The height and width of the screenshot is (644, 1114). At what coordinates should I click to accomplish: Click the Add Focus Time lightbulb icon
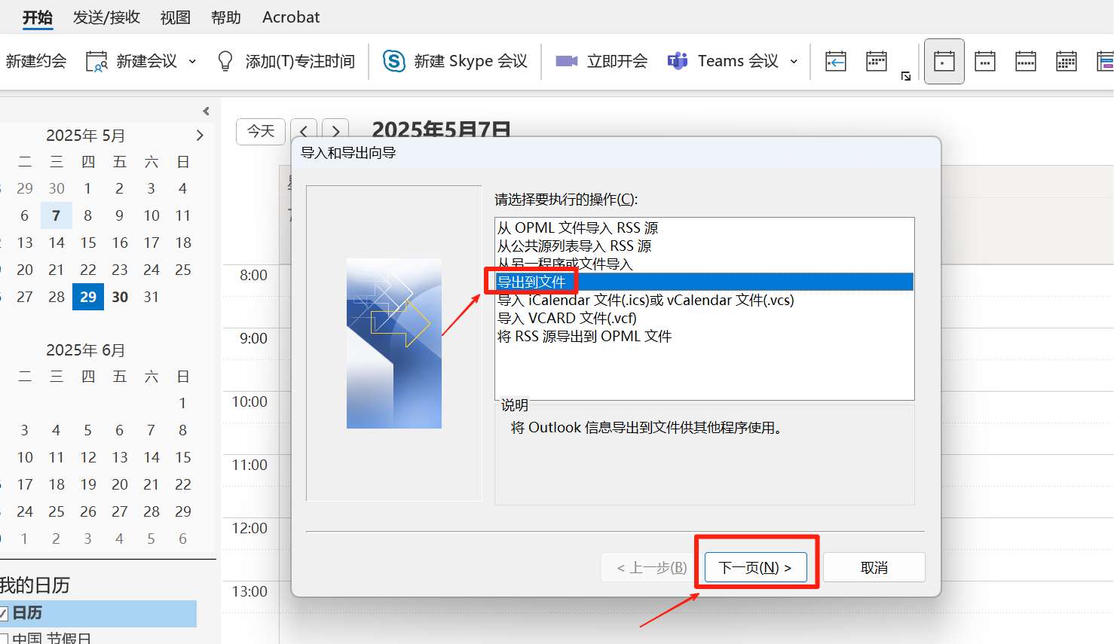pos(225,61)
